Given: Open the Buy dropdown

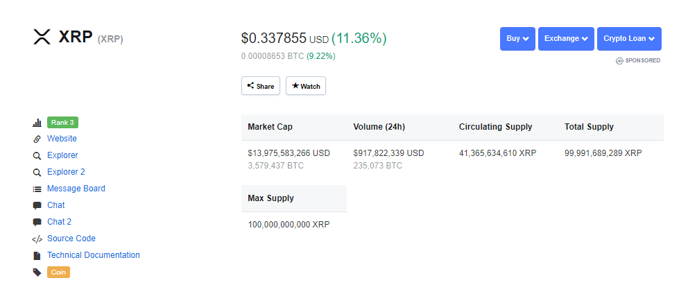Looking at the screenshot, I should (517, 39).
